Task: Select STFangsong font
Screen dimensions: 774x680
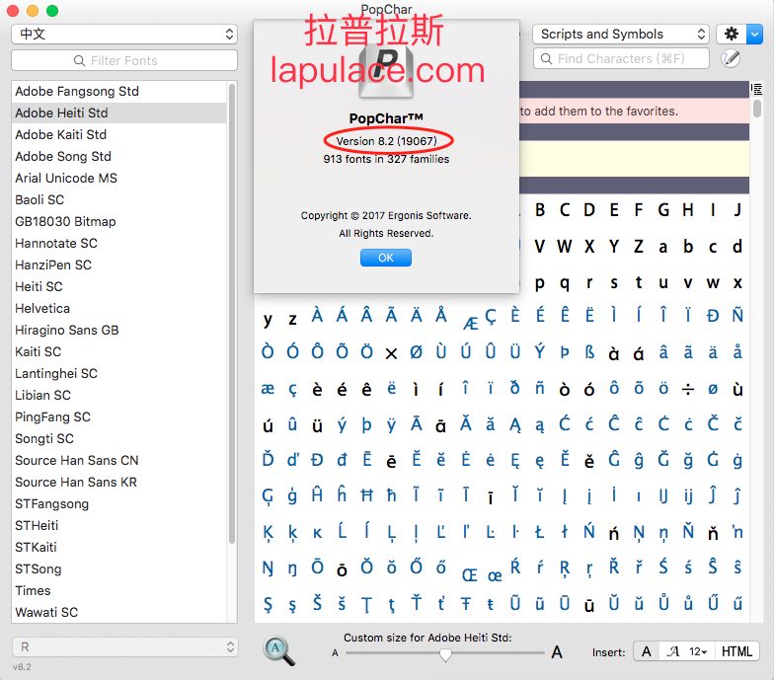Action: pyautogui.click(x=118, y=503)
